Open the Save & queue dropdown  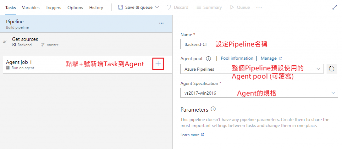pos(157,7)
